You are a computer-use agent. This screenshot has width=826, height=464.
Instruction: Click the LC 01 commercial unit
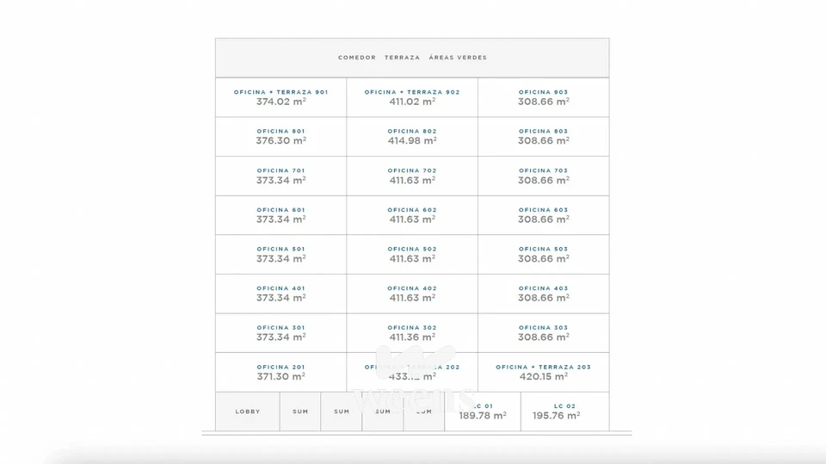click(x=483, y=411)
